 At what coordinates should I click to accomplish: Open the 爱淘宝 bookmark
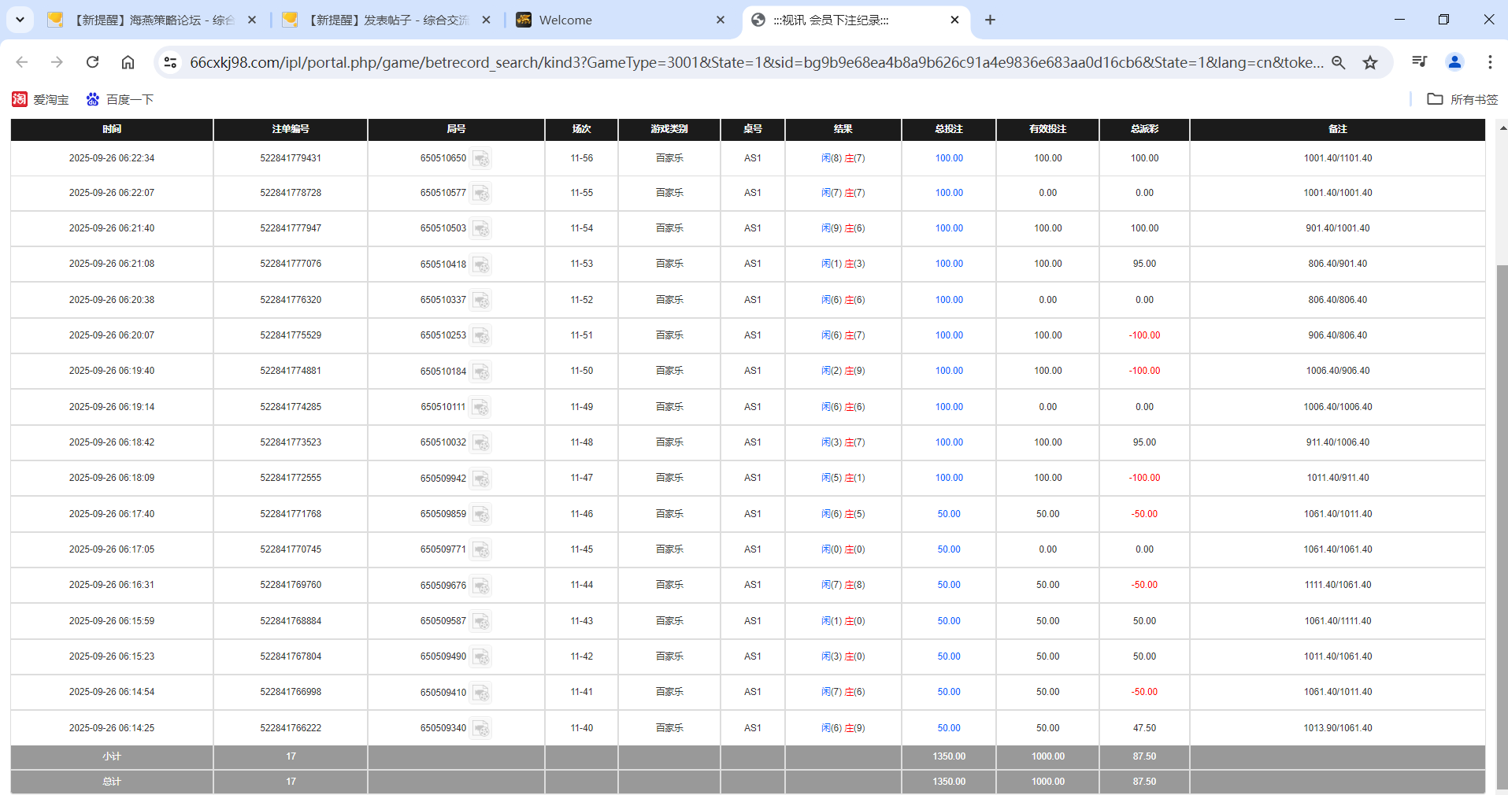tap(40, 99)
